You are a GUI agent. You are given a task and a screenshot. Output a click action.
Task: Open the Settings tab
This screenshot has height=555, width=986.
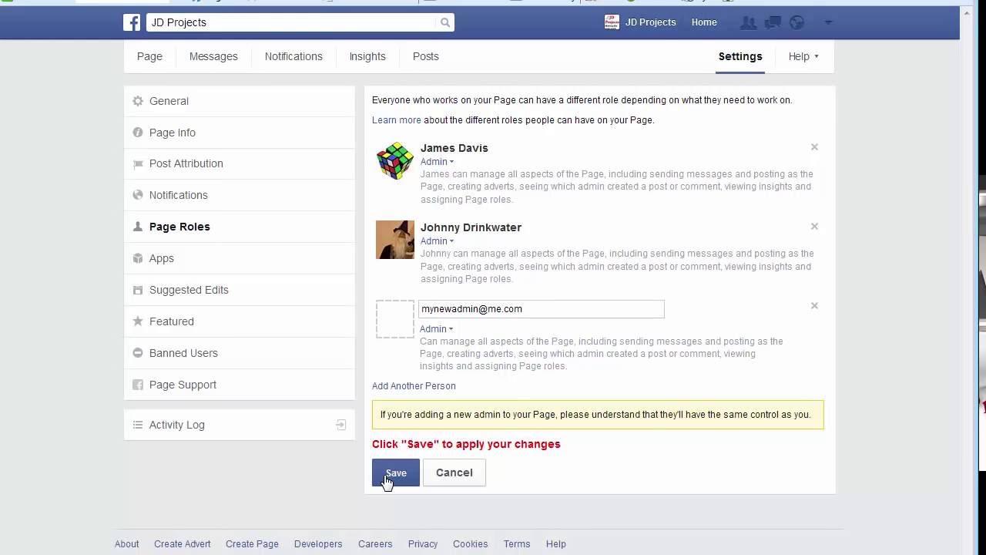coord(740,56)
